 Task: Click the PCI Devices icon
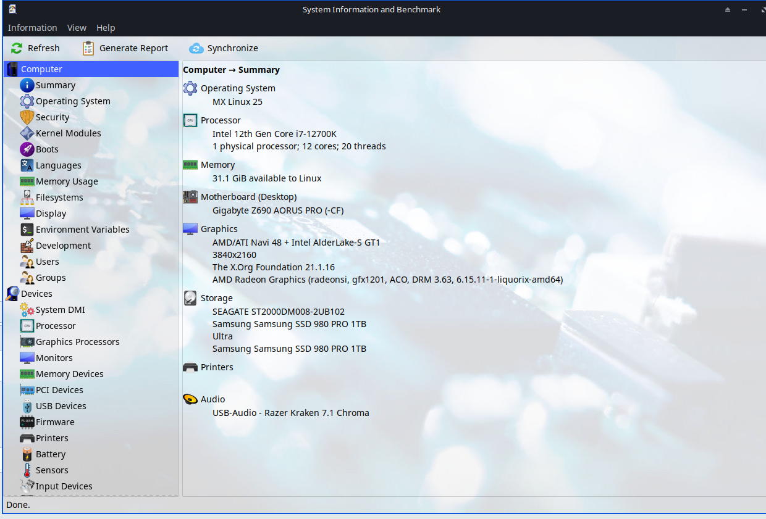(x=27, y=390)
